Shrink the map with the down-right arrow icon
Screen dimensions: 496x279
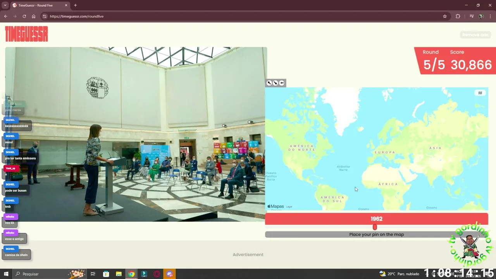[x=276, y=83]
